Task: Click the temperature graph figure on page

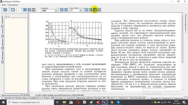Action: (x=74, y=33)
